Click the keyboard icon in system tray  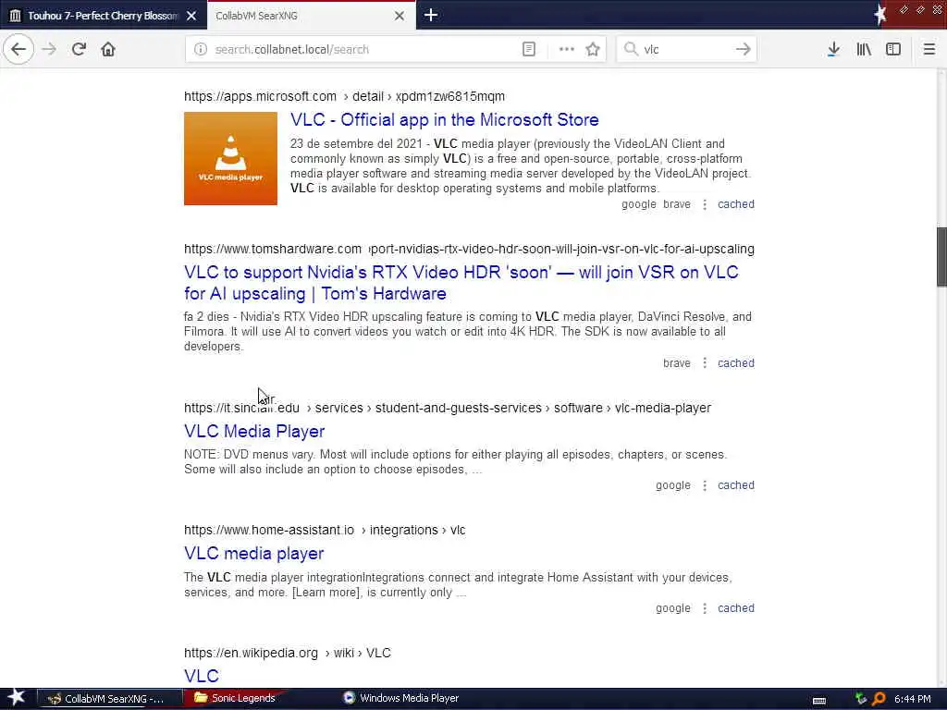(x=819, y=700)
